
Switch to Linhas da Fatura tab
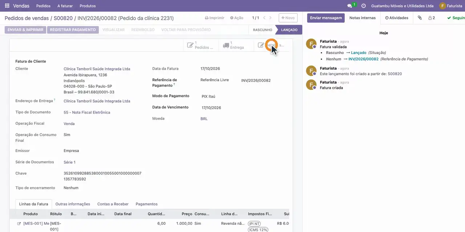[33, 204]
